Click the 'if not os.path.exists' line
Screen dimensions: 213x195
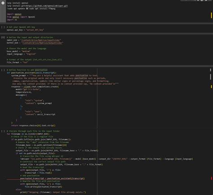point(35,153)
